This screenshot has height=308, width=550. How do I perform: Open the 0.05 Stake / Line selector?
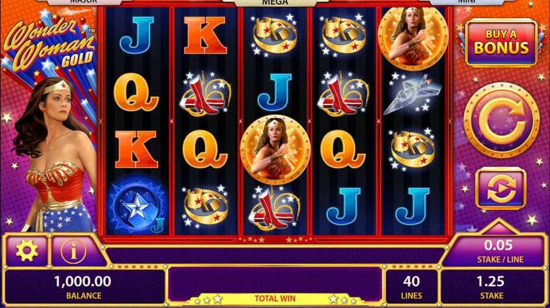495,251
